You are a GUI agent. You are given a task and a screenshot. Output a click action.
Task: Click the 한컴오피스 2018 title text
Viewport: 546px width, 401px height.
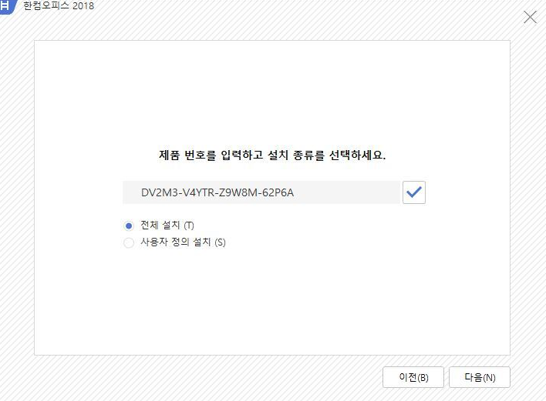59,6
